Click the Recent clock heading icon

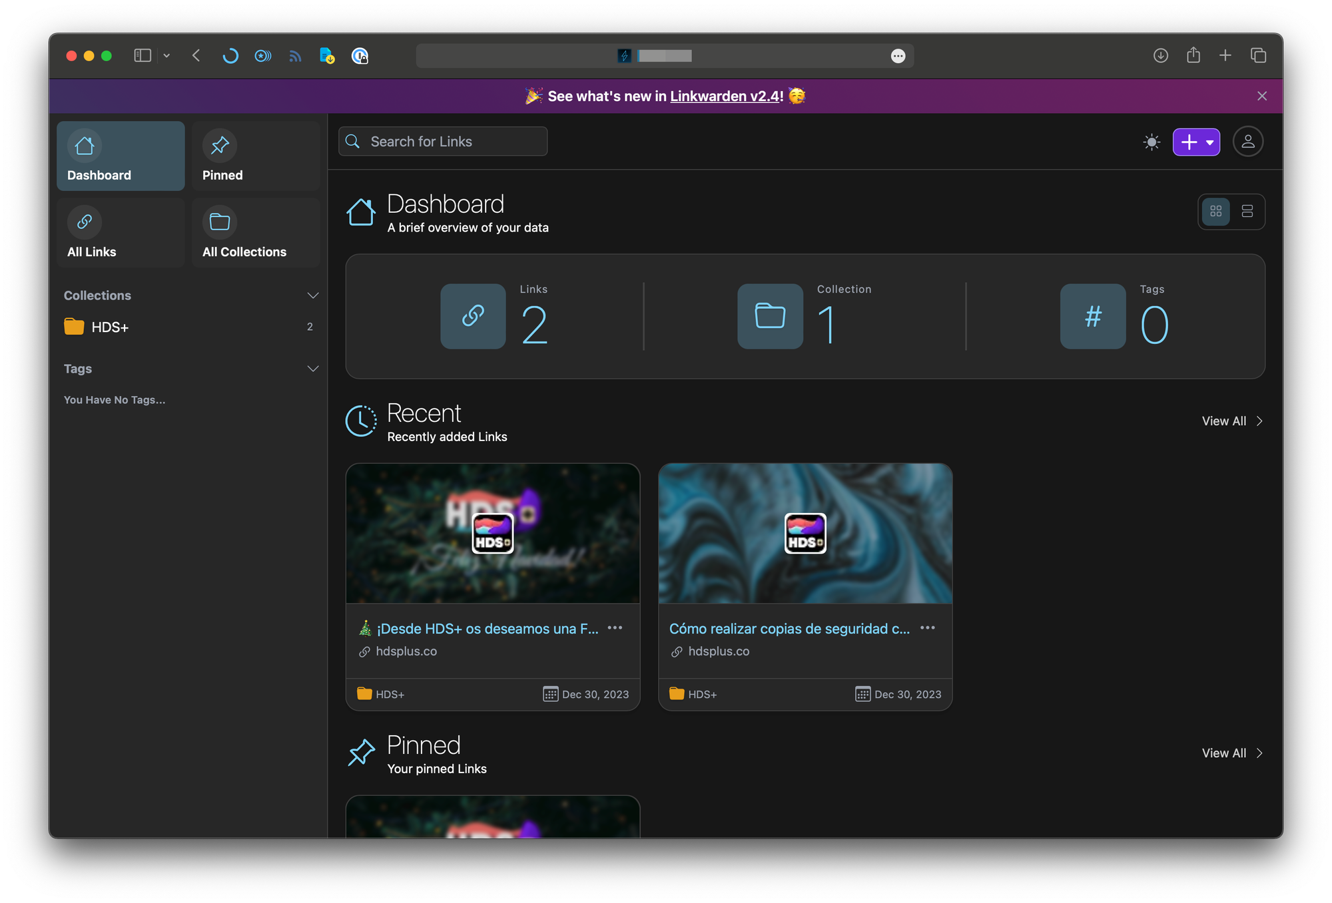tap(361, 421)
